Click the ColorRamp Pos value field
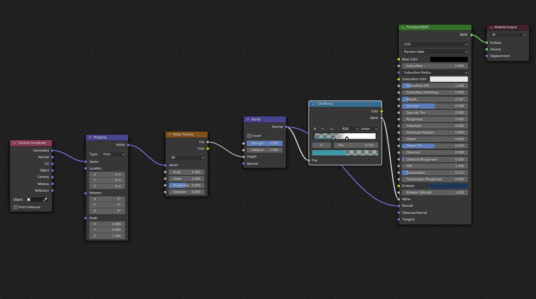The width and height of the screenshot is (536, 299). point(356,145)
